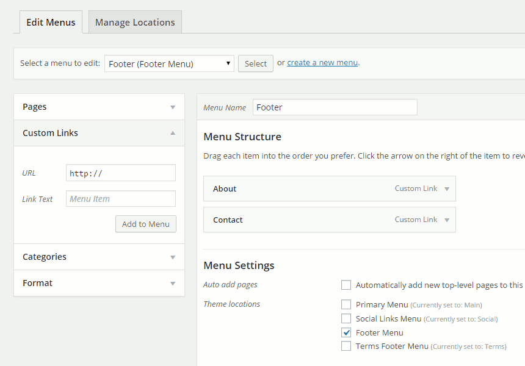Open the Manage Locations tab
525x366 pixels.
tap(135, 22)
